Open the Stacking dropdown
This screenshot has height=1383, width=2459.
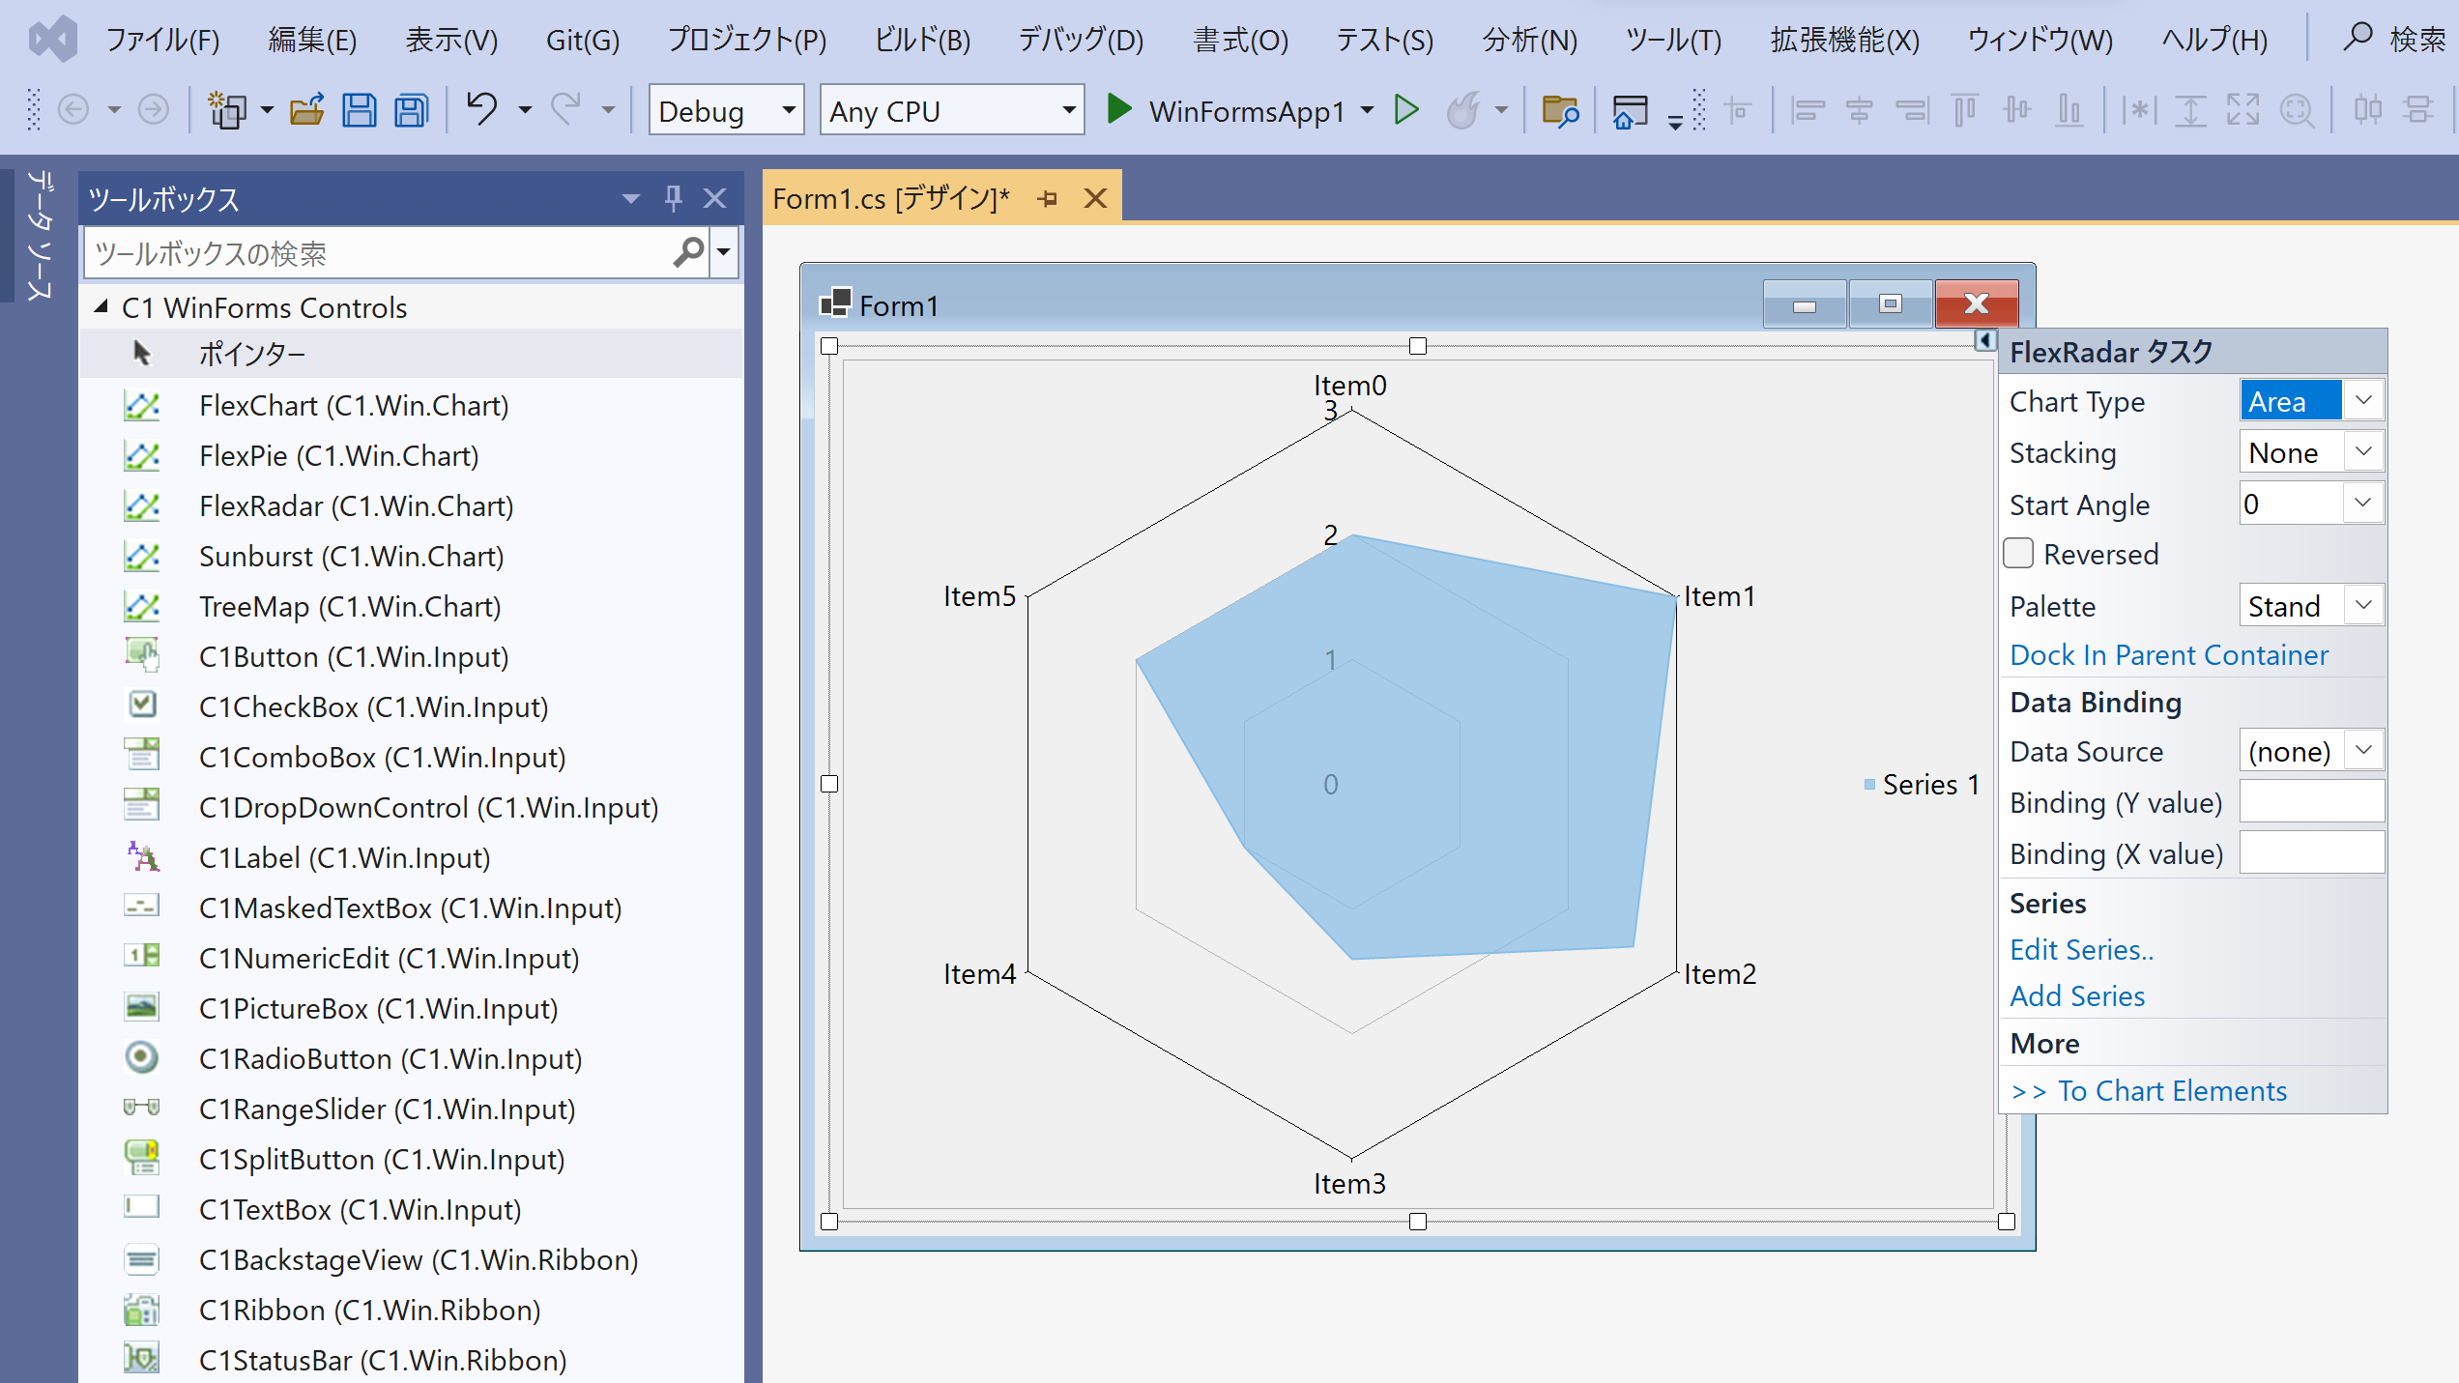[x=2364, y=451]
